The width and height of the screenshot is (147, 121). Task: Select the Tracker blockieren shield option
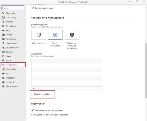pyautogui.click(x=55, y=35)
